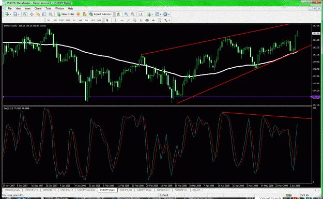Choose the Arrows objects tool
The height and width of the screenshot is (199, 323).
165,20
